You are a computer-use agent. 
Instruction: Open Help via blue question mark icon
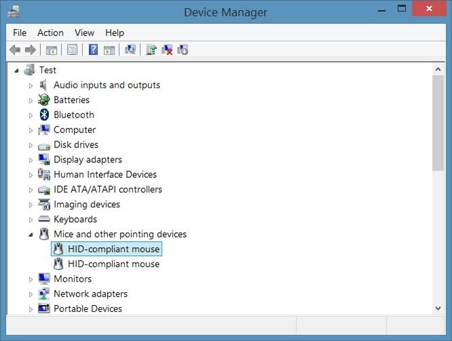[x=93, y=50]
